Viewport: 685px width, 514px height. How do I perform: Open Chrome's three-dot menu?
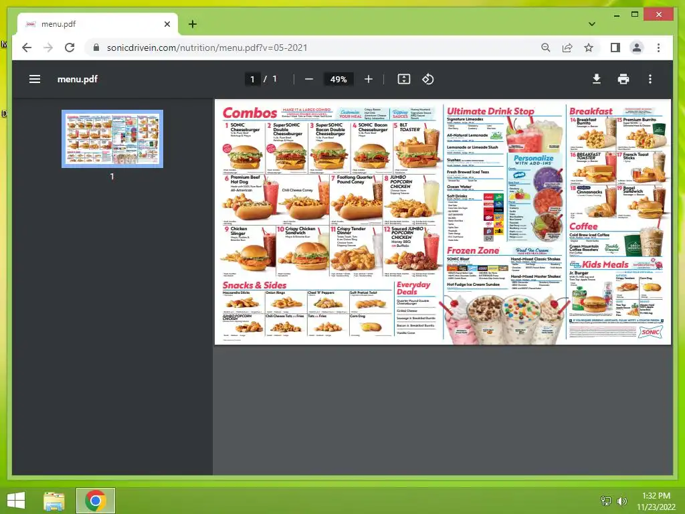[658, 48]
